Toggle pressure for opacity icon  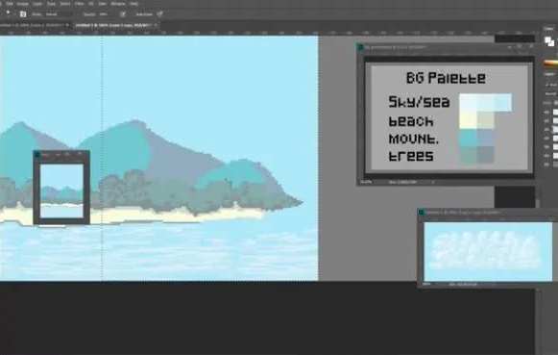[x=123, y=14]
